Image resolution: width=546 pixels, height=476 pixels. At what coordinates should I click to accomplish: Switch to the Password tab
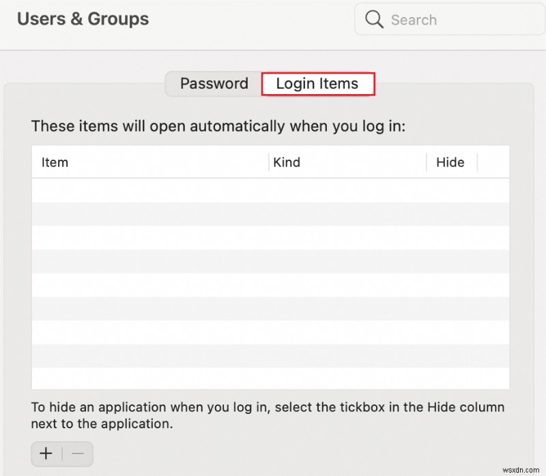[x=214, y=84]
